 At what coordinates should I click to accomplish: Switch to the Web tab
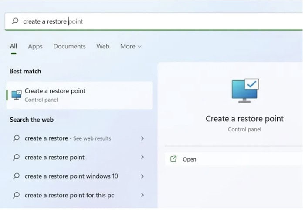tap(103, 46)
